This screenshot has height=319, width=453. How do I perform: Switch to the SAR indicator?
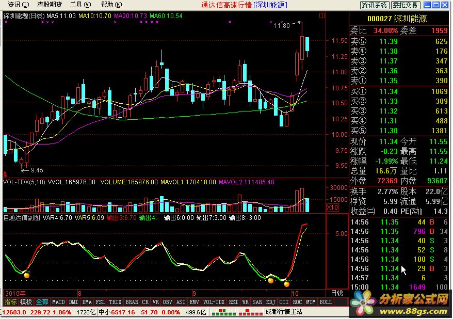pyautogui.click(x=257, y=302)
